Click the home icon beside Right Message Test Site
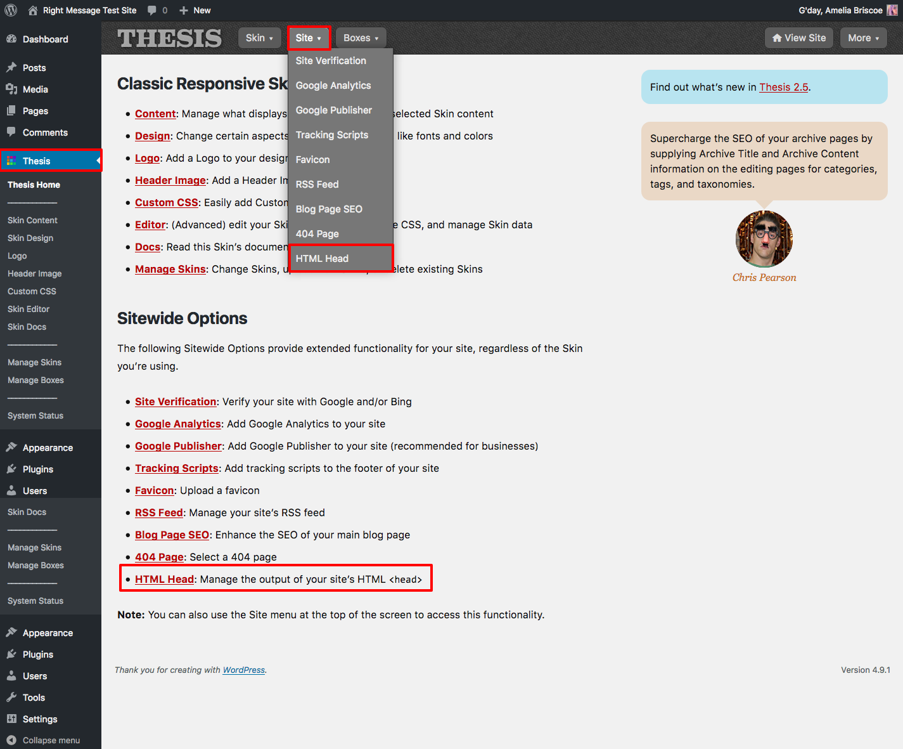Screen dimensions: 903x749 [x=33, y=10]
